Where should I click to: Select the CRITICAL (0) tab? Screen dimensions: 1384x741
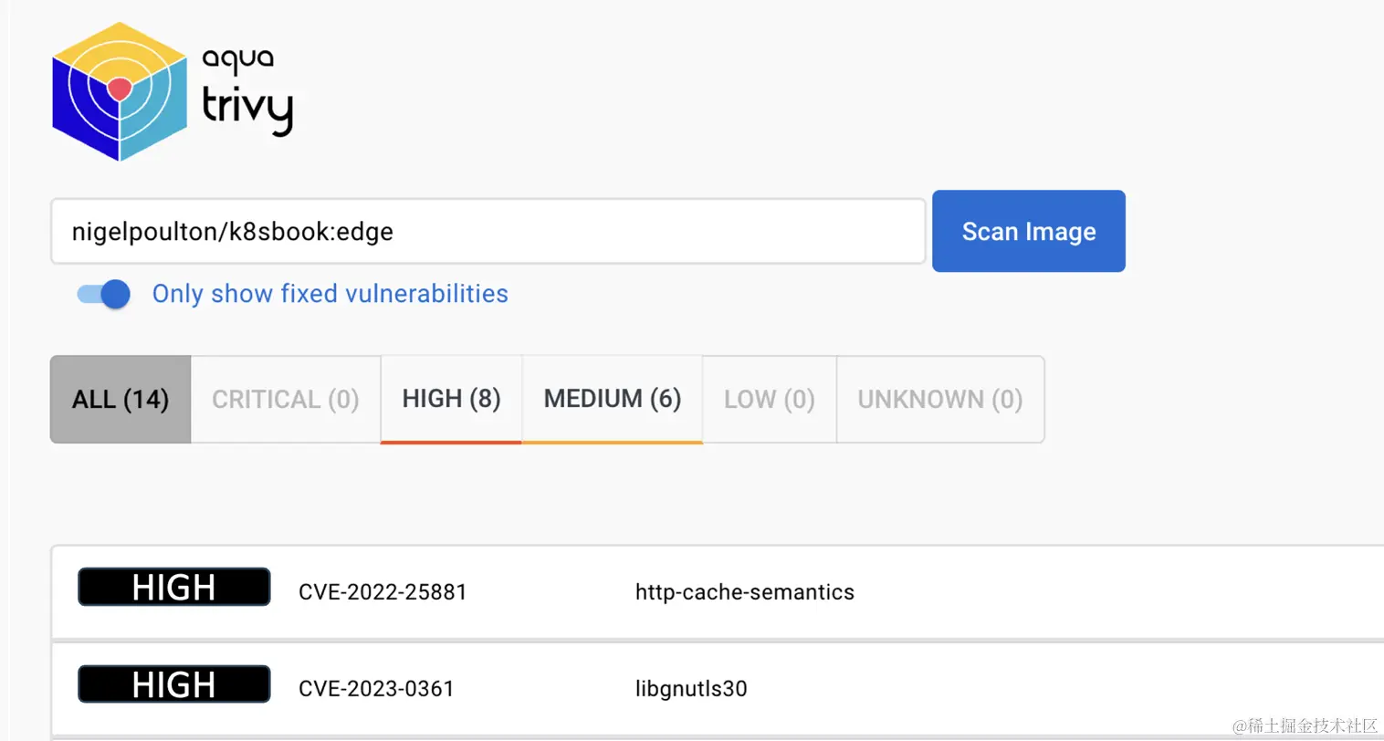pos(285,400)
